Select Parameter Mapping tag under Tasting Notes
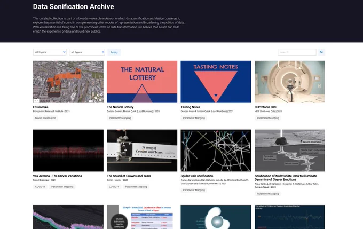The height and width of the screenshot is (229, 363). pyautogui.click(x=194, y=118)
